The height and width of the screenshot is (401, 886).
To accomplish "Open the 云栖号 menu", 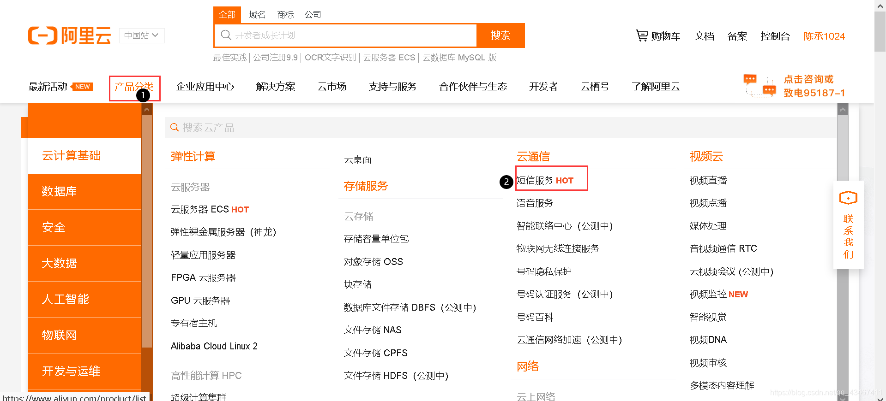I will point(595,87).
